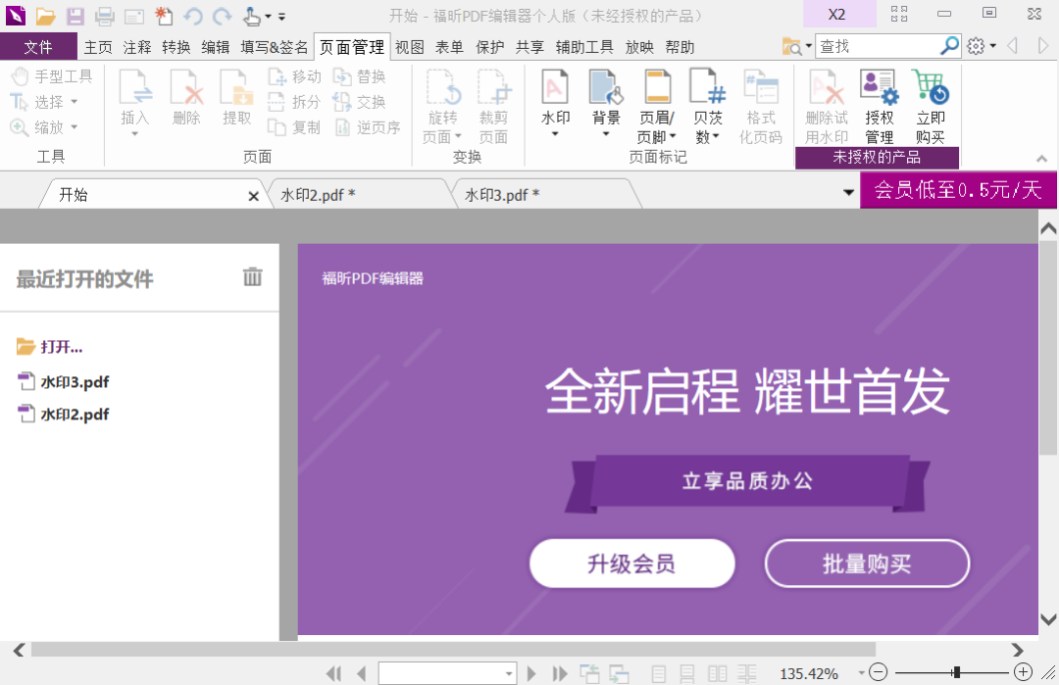Expand the settings gear dropdown arrow
The image size is (1059, 685).
pyautogui.click(x=992, y=47)
